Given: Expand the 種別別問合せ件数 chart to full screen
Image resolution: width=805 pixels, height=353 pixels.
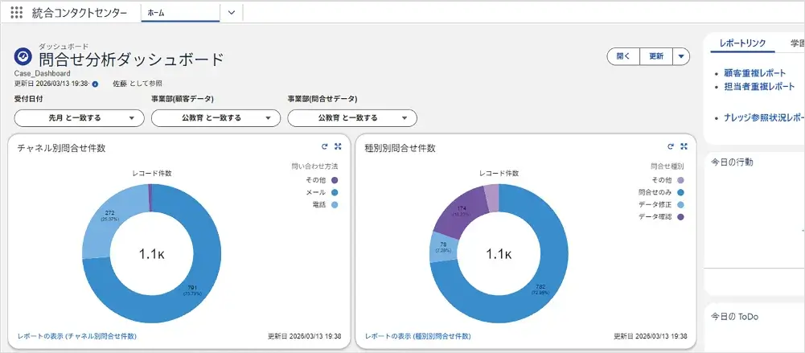Looking at the screenshot, I should pyautogui.click(x=684, y=146).
